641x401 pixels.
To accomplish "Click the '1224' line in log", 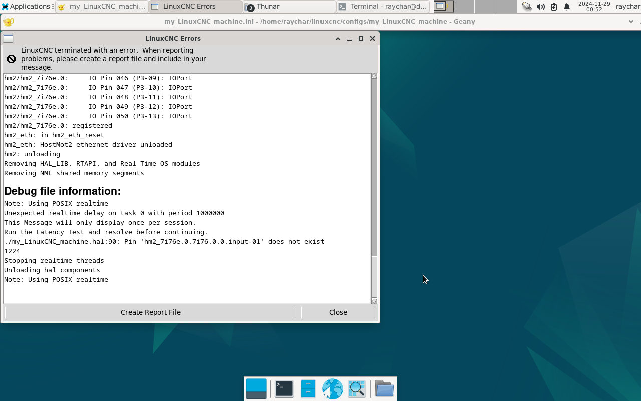I will (12, 251).
